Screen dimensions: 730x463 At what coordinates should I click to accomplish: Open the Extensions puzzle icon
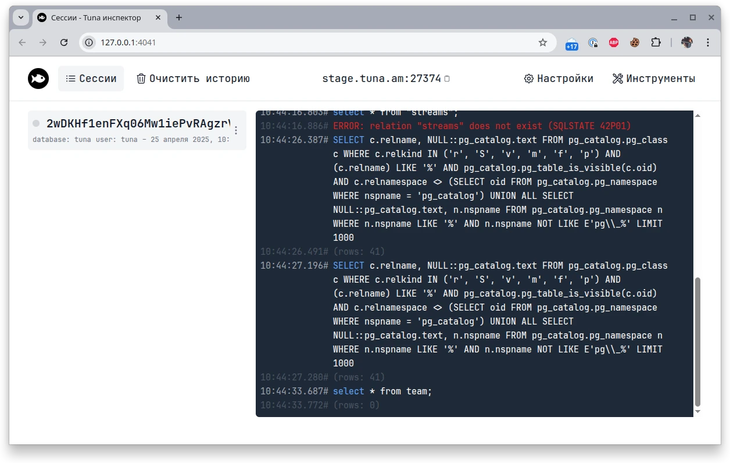click(656, 42)
